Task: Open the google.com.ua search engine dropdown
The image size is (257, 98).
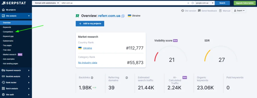Action: [205, 3]
